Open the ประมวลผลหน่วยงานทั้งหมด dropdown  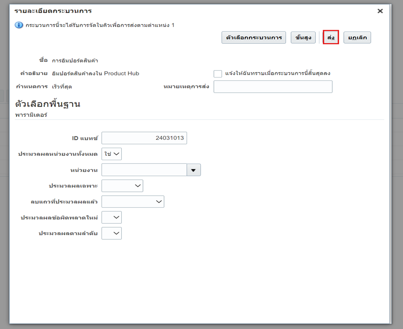point(111,154)
